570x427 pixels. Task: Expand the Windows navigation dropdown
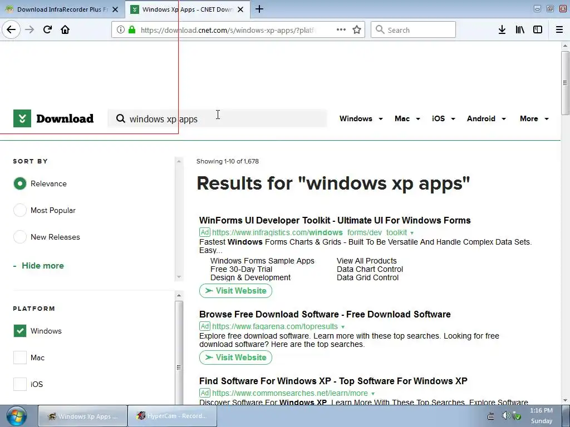[361, 119]
